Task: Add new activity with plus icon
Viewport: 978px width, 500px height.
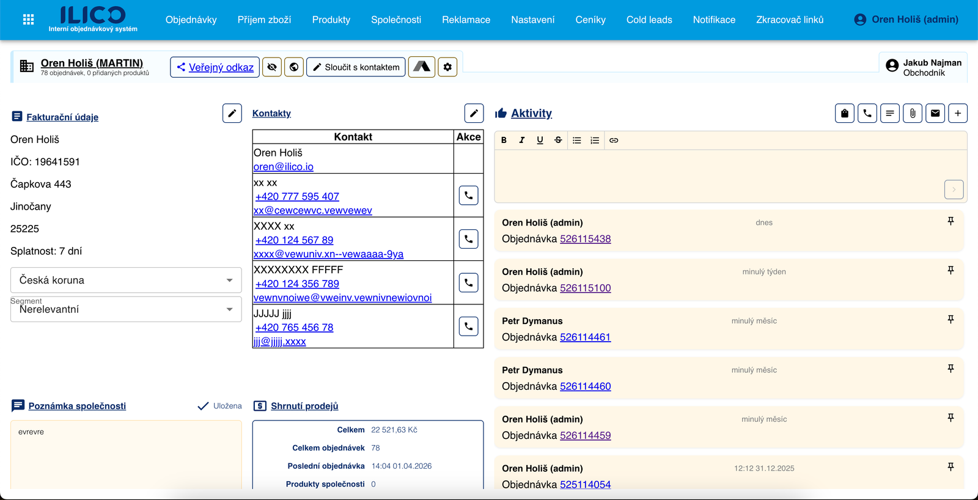Action: point(958,113)
